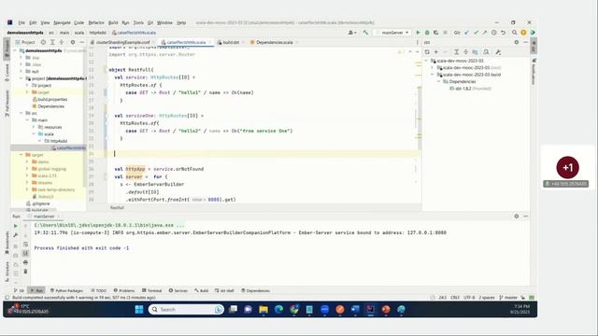Image resolution: width=598 pixels, height=336 pixels.
Task: Select build.properties file in Project tree
Action: (50, 100)
